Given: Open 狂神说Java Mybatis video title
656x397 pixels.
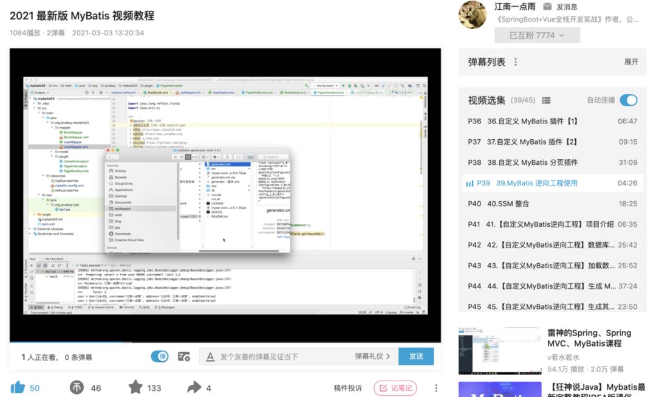Looking at the screenshot, I should pos(598,390).
